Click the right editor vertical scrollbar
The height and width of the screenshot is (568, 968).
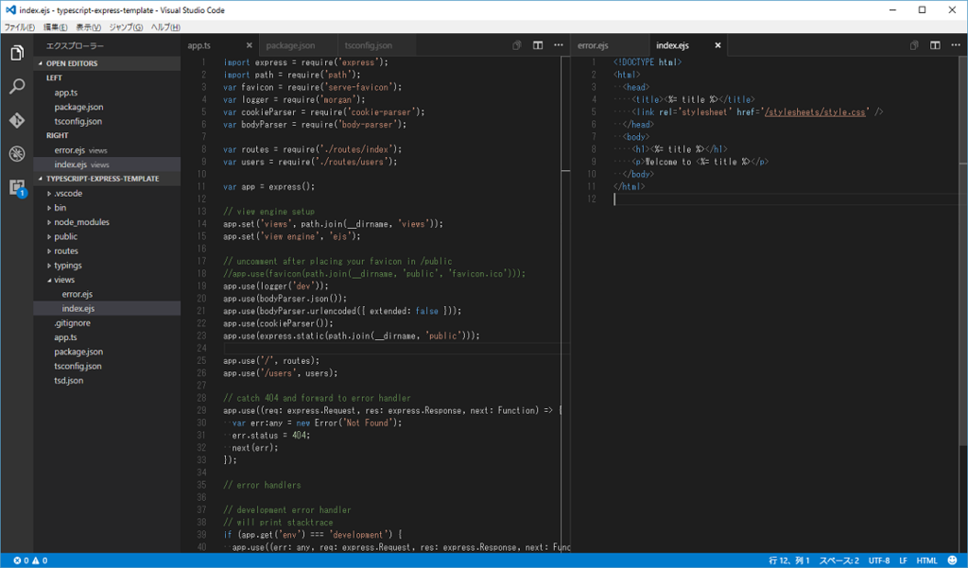coord(963,250)
